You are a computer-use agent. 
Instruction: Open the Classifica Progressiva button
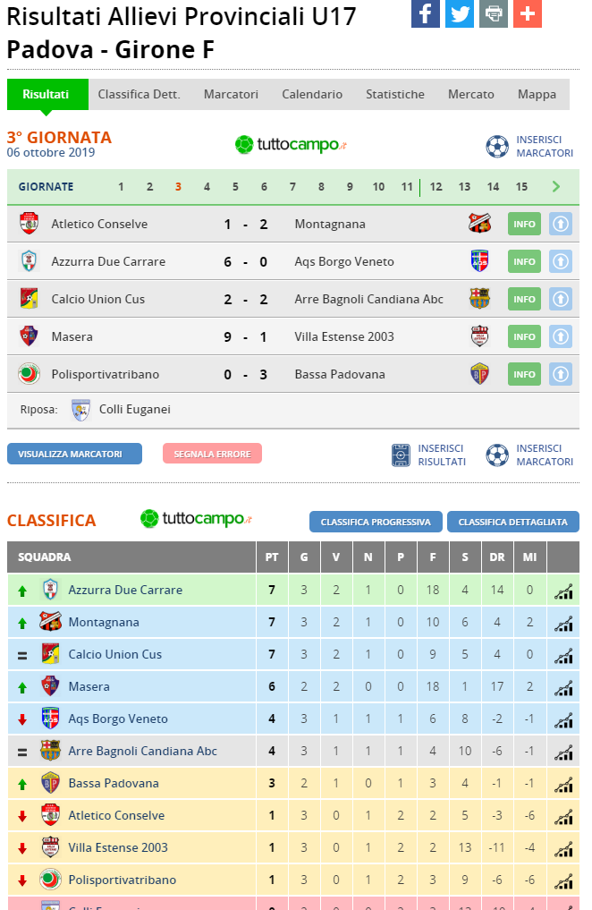point(376,522)
